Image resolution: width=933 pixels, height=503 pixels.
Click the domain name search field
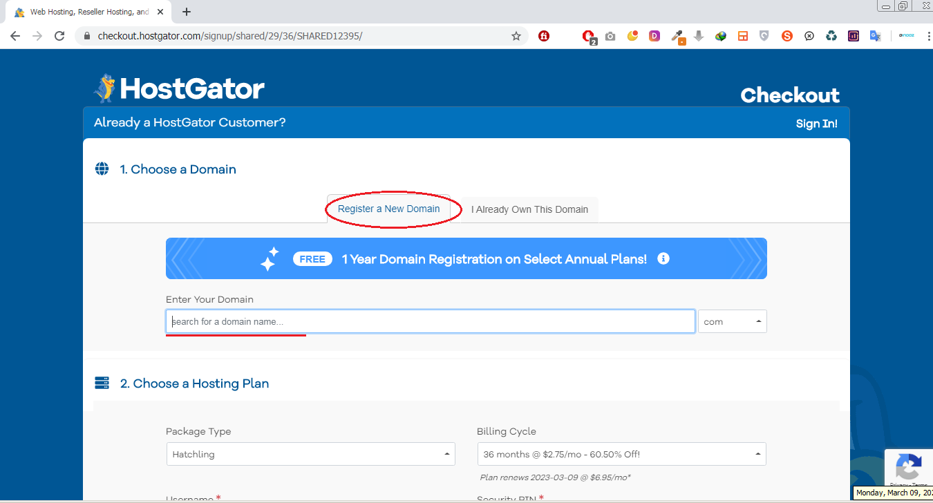pyautogui.click(x=430, y=321)
